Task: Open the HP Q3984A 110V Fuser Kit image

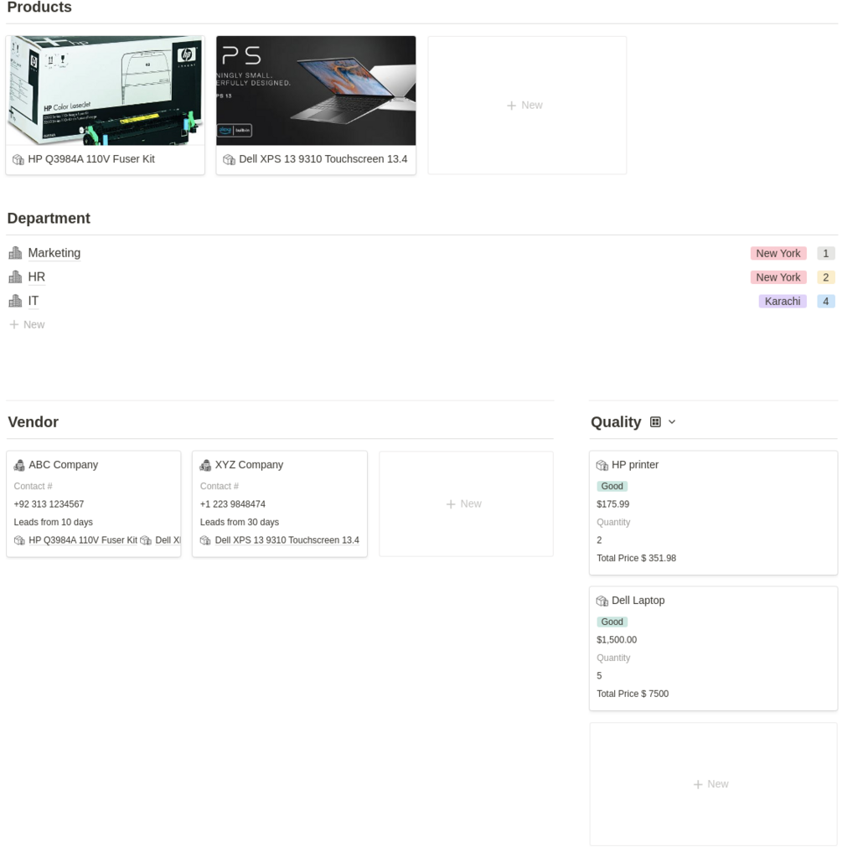Action: tap(106, 90)
